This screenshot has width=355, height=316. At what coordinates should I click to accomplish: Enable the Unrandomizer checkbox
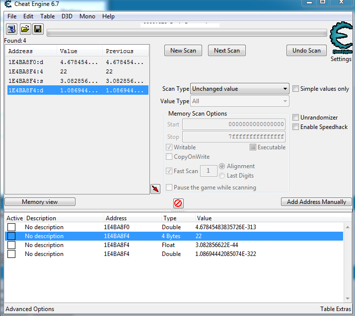pyautogui.click(x=295, y=118)
